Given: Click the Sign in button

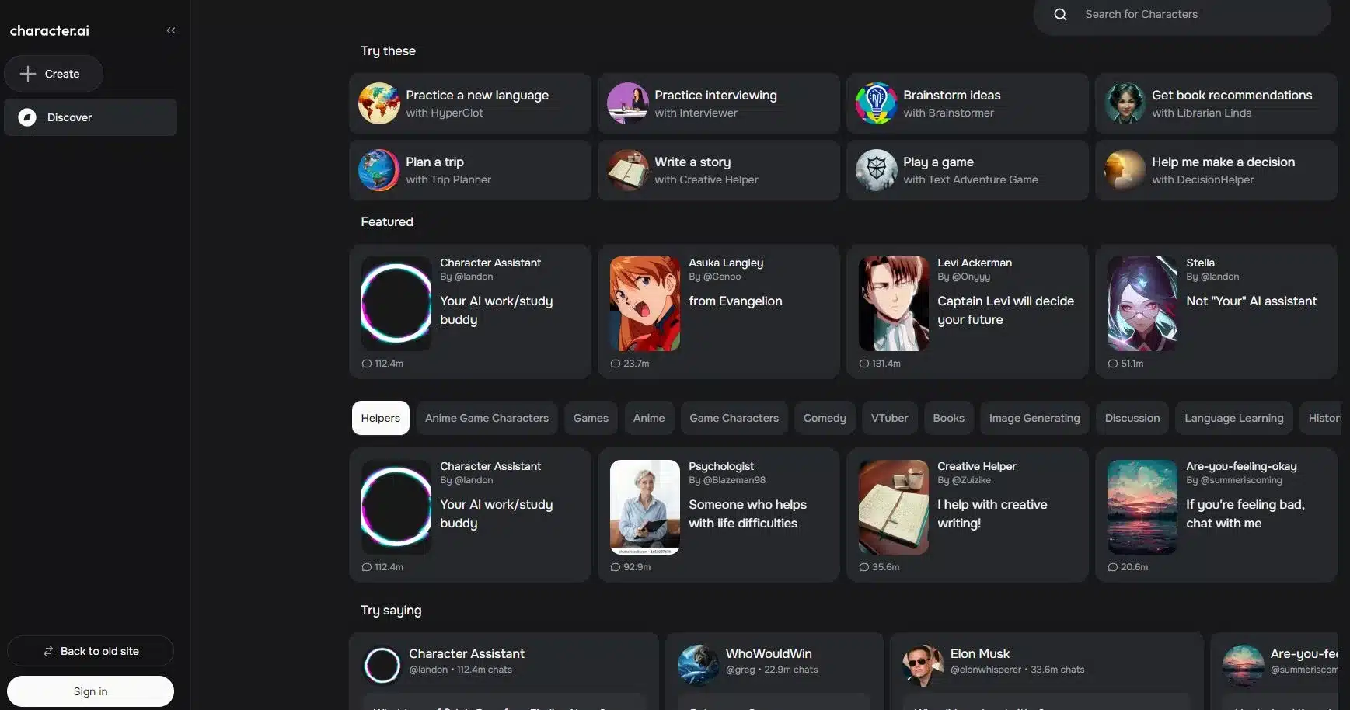Looking at the screenshot, I should [x=90, y=691].
